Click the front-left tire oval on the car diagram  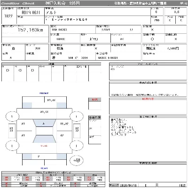pos(12,117)
